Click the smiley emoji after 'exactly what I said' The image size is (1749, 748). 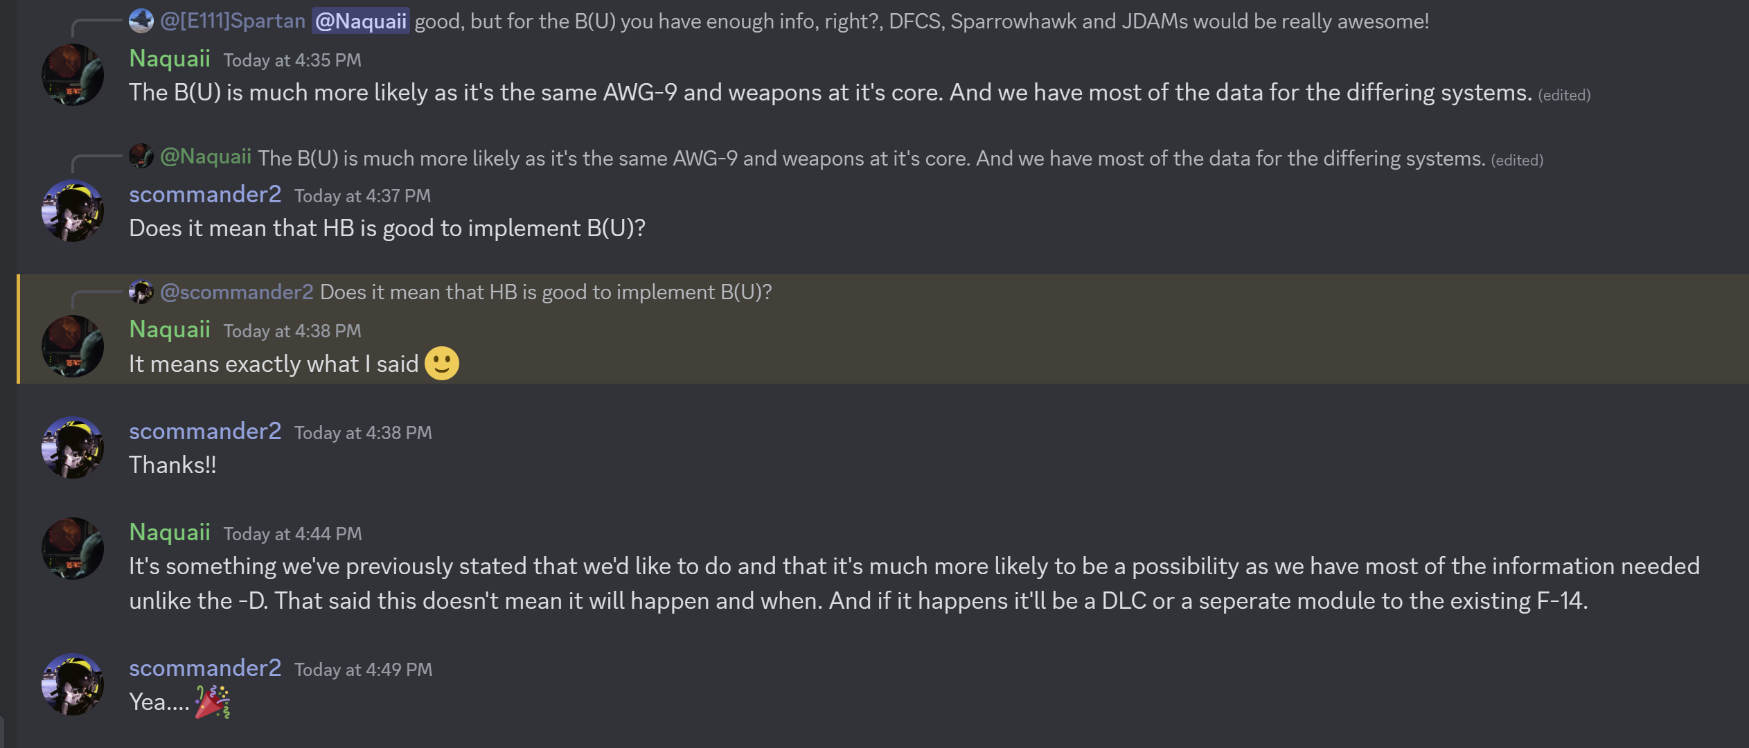(442, 364)
